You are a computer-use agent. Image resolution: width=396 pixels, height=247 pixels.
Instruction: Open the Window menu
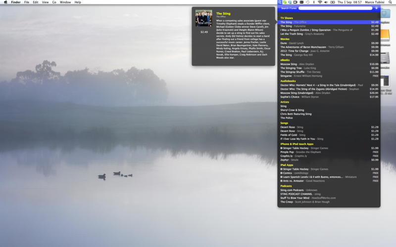coord(65,2)
